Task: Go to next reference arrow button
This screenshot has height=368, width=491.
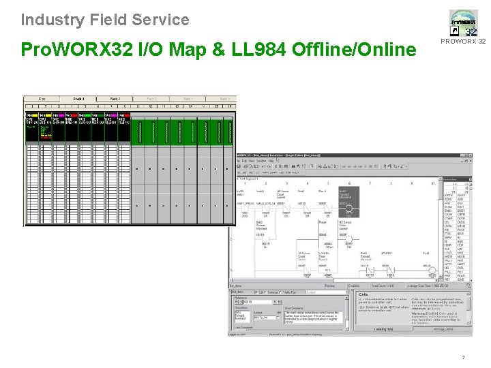Action: 275,302
